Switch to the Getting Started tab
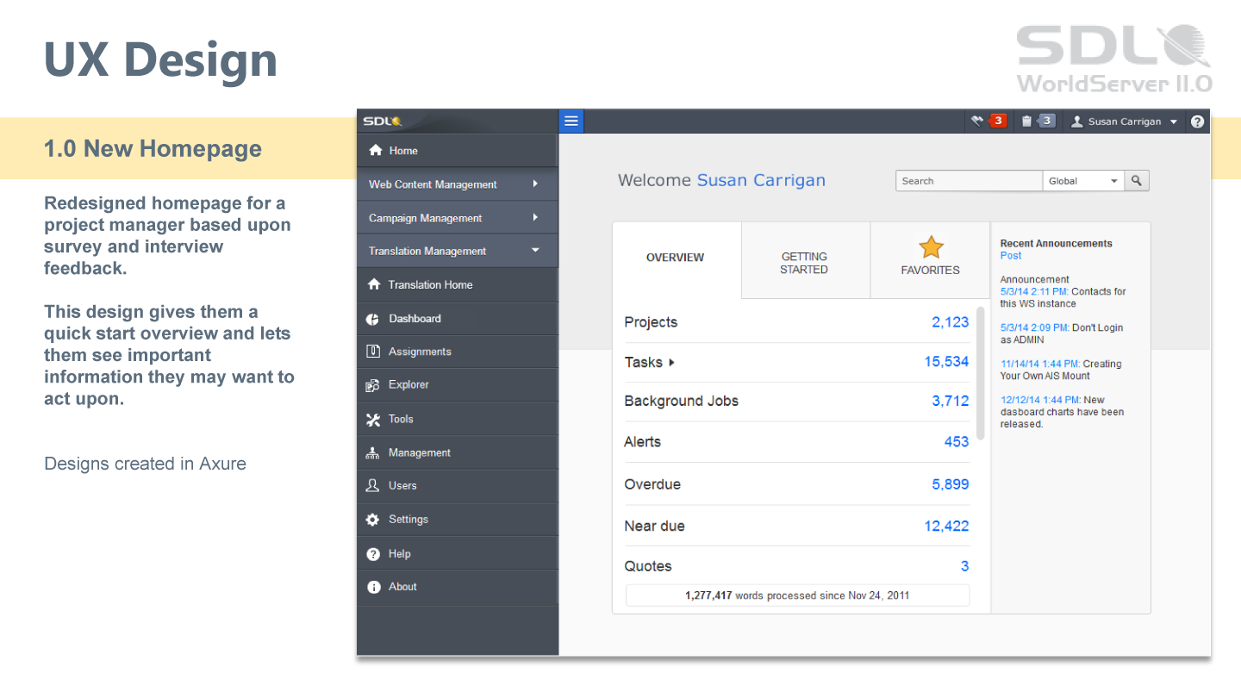 804,263
